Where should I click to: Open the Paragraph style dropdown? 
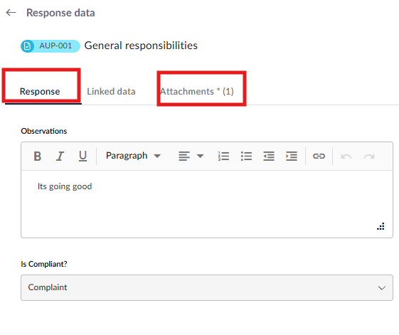pyautogui.click(x=133, y=156)
